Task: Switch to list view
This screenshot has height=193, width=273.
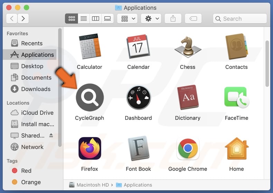Action: click(84, 18)
